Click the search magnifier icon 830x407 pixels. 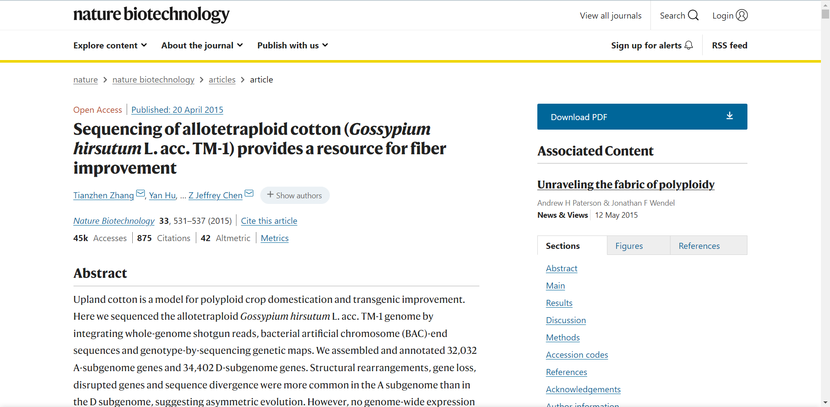coord(693,16)
